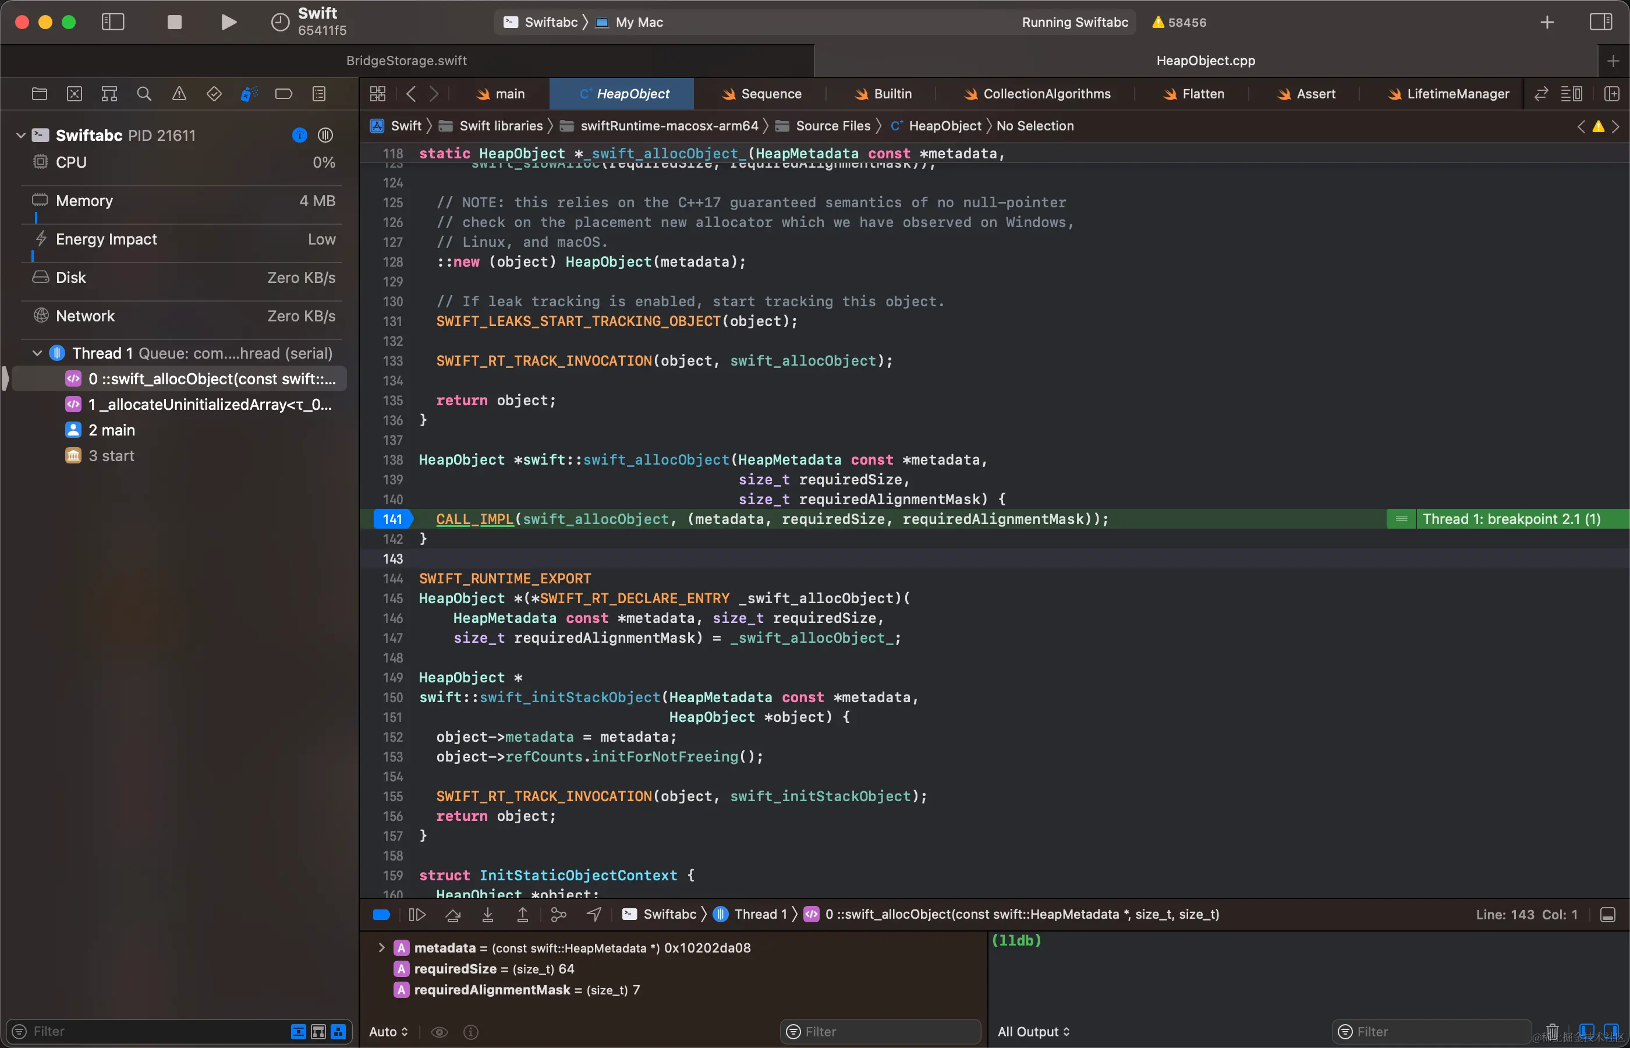Viewport: 1630px width, 1048px height.
Task: Continue program execution
Action: (417, 915)
